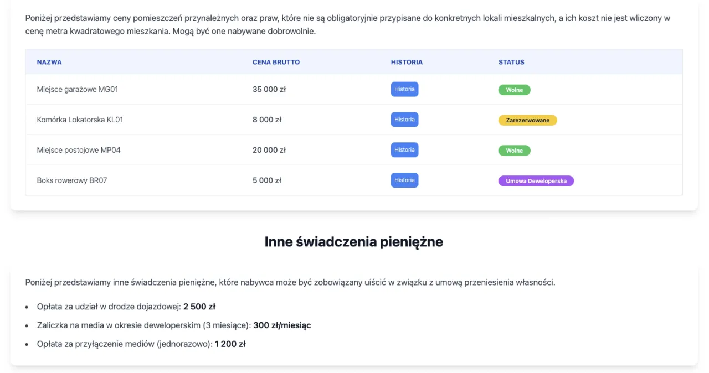This screenshot has height=373, width=709.
Task: Sort table by CENA BRUTTO header
Action: click(x=276, y=62)
